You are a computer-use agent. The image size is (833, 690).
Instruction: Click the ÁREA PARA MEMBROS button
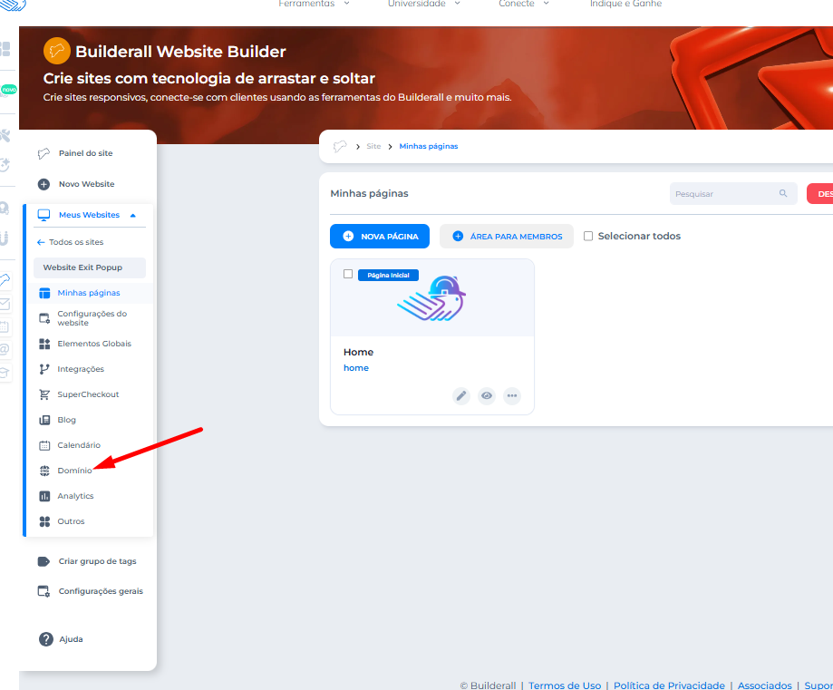[506, 236]
